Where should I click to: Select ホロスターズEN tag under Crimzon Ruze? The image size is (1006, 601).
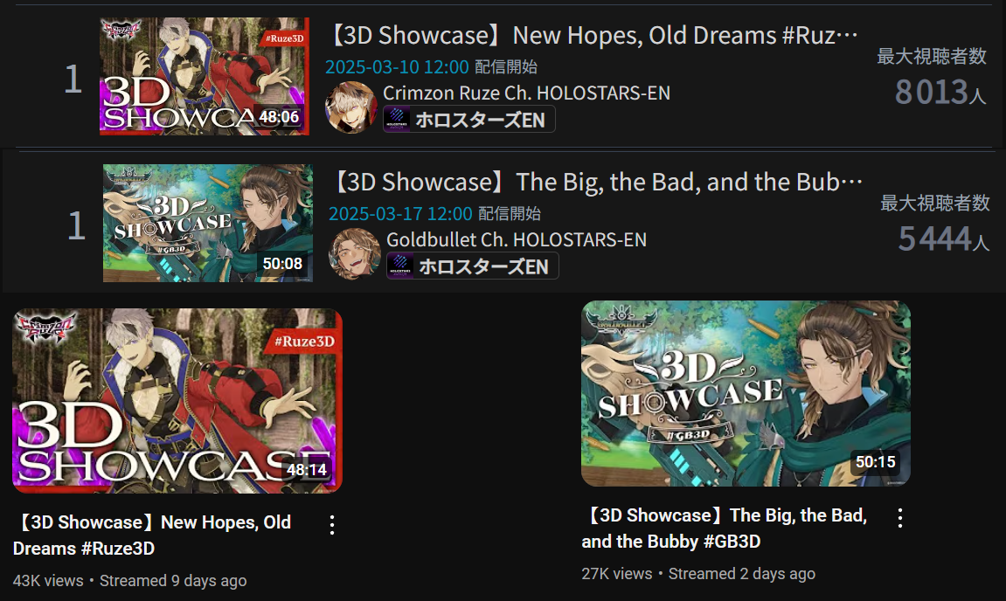(x=469, y=120)
